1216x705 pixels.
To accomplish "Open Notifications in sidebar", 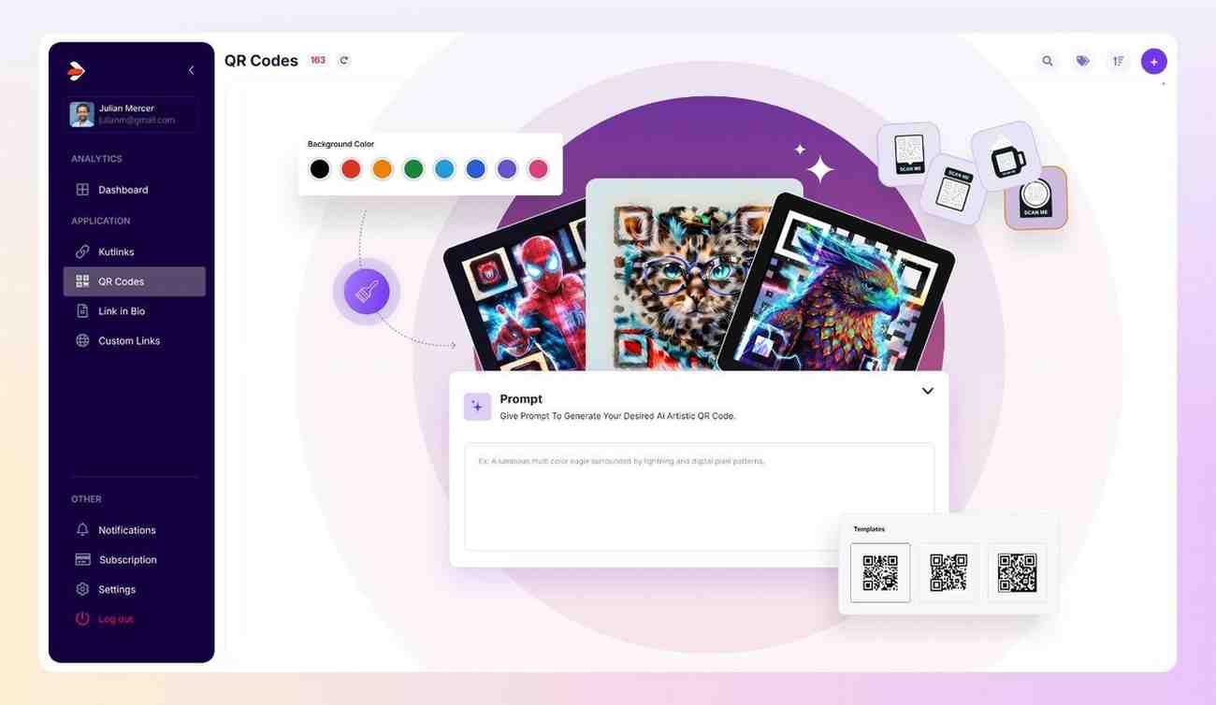I will (x=134, y=530).
